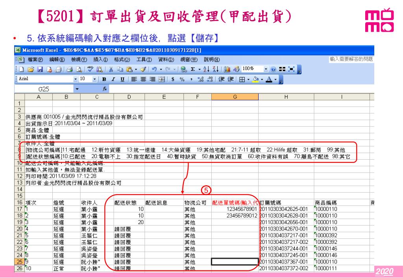The width and height of the screenshot is (403, 278).
Task: Select row 16 header
Action: coord(20,203)
